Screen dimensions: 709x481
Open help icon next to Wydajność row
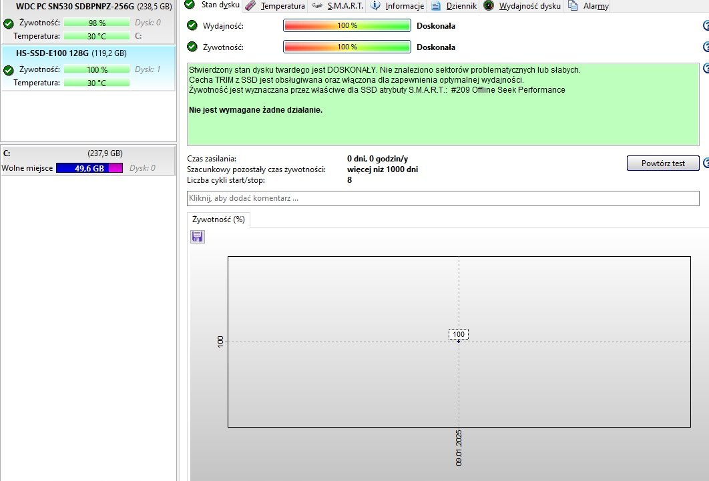[705, 26]
